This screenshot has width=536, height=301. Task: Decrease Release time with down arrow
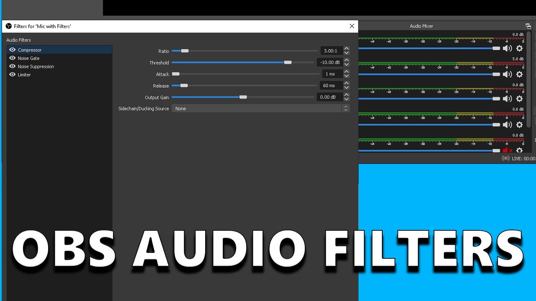pyautogui.click(x=346, y=87)
